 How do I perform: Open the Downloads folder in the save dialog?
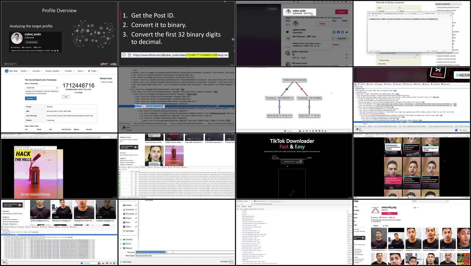tap(130, 210)
